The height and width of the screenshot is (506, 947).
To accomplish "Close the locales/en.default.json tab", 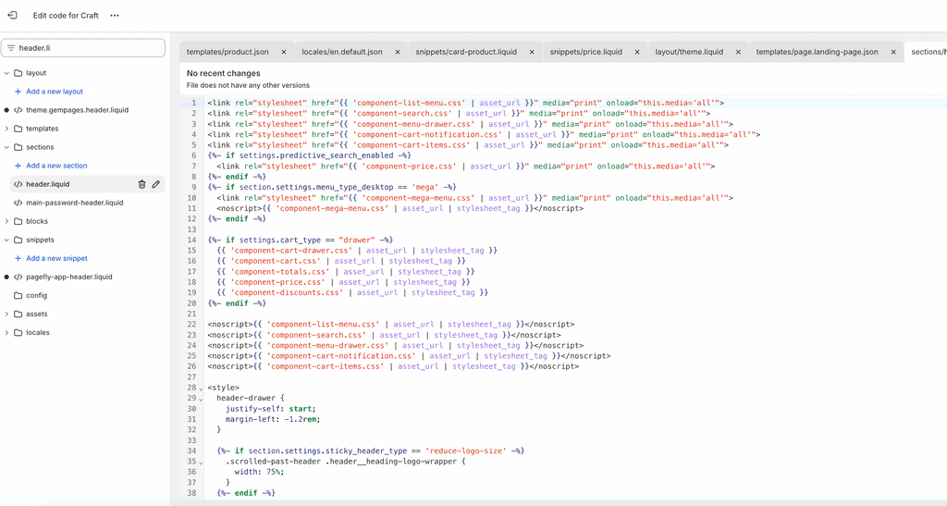I will pyautogui.click(x=398, y=52).
